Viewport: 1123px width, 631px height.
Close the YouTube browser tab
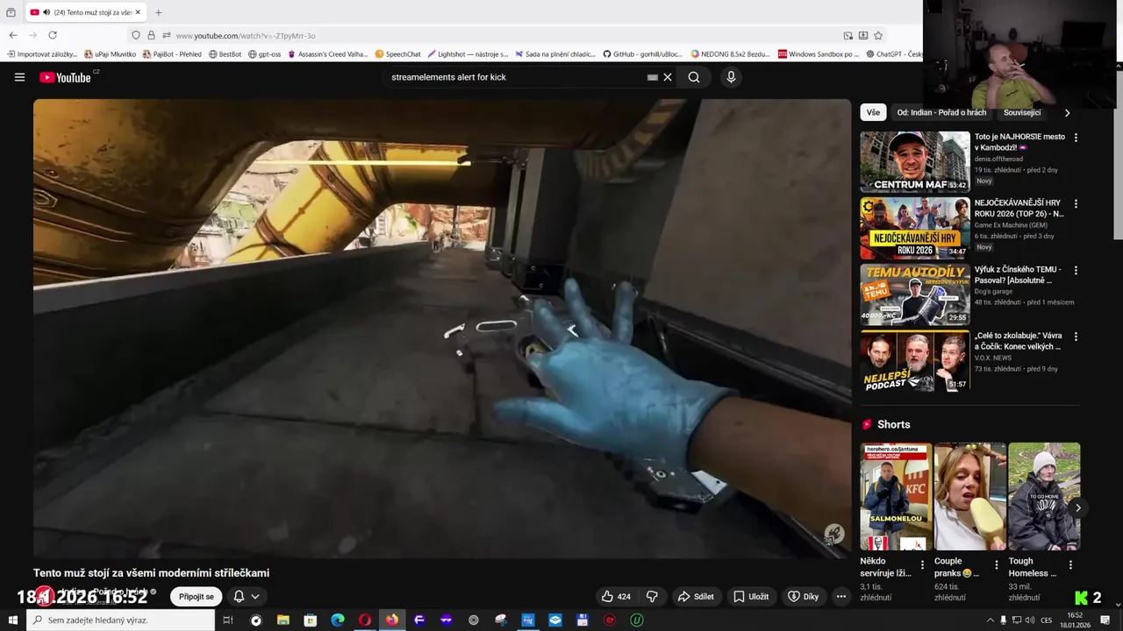coord(138,12)
